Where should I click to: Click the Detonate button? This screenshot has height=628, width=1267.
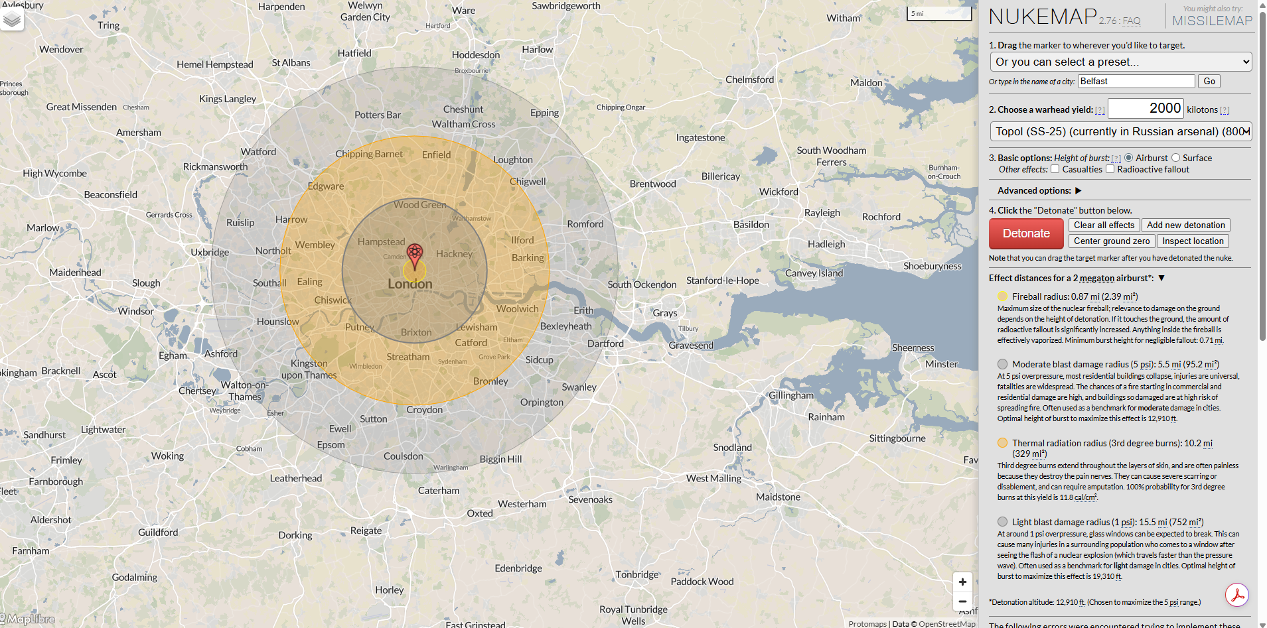(x=1026, y=233)
